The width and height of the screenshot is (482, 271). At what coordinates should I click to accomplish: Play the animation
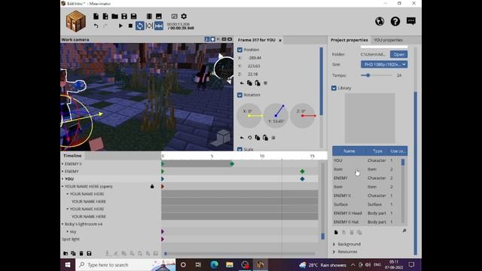tap(120, 26)
